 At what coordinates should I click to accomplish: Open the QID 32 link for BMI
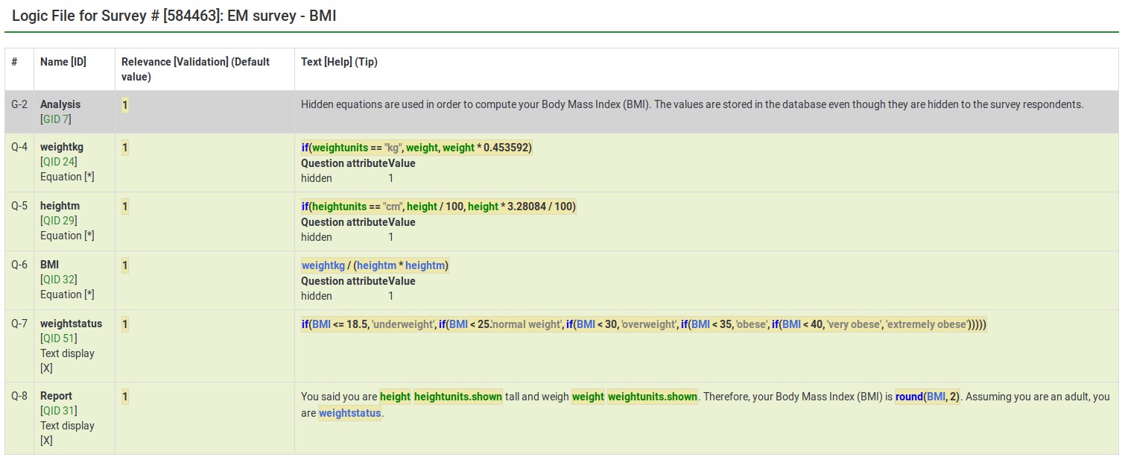click(60, 280)
